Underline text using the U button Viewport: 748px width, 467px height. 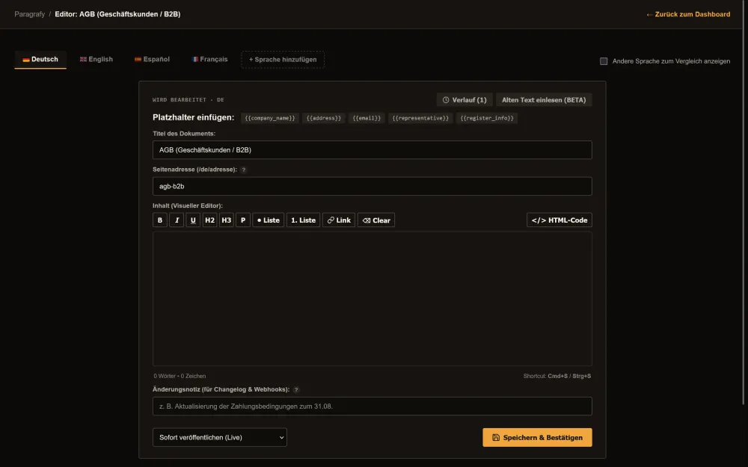[x=193, y=220]
